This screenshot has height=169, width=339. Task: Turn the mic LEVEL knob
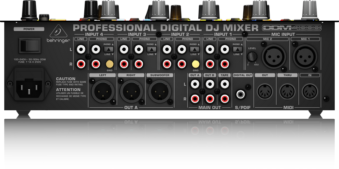pos(252,57)
